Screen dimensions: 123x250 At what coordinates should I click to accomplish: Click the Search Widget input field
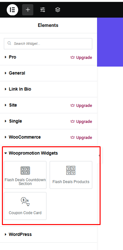48,44
